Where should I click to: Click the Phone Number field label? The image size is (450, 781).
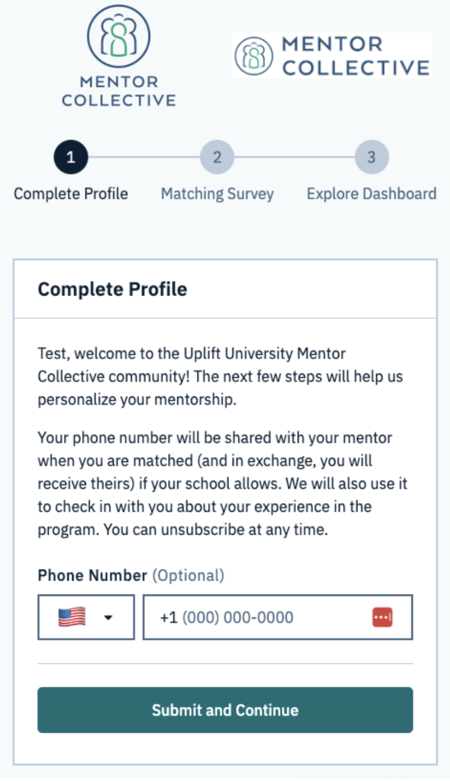92,575
